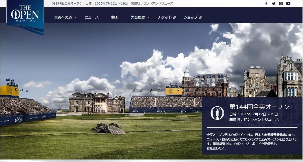
Task: Go to ニュース page
Action: coord(91,17)
